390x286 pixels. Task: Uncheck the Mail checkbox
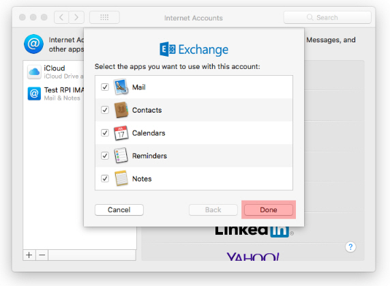click(105, 87)
